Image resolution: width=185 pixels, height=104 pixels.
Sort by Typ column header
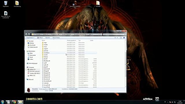(x=79, y=40)
